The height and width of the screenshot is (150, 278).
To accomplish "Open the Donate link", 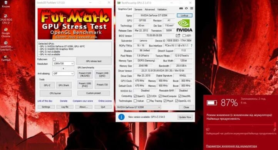I will tap(64, 101).
